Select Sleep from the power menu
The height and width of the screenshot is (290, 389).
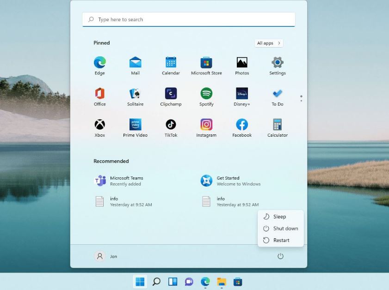(x=280, y=217)
